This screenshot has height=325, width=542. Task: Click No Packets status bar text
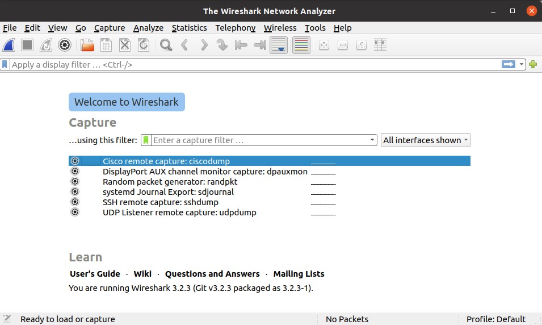[347, 319]
